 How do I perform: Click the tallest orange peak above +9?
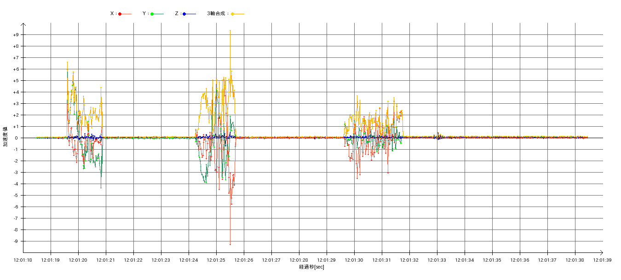(x=230, y=31)
